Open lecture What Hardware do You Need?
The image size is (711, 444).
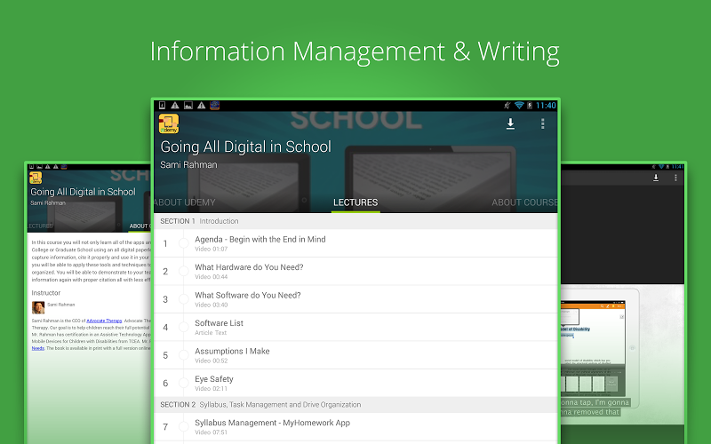355,272
